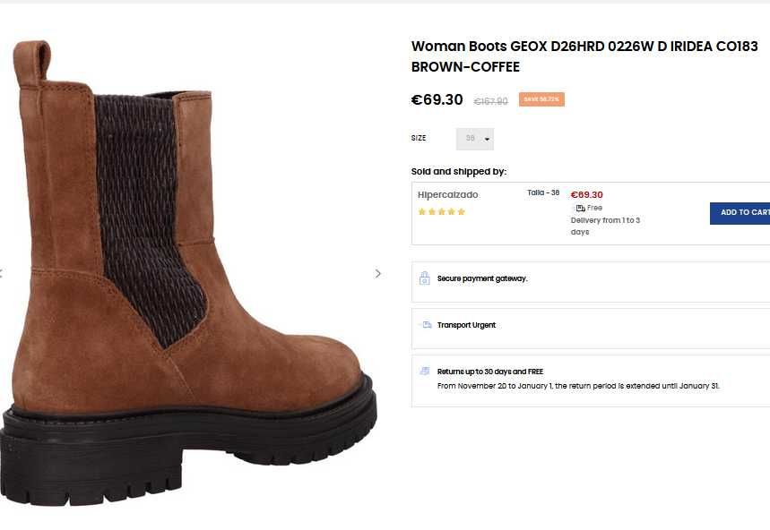This screenshot has height=530, width=770.
Task: Click the Woman Boots GEOX product title
Action: pos(584,56)
